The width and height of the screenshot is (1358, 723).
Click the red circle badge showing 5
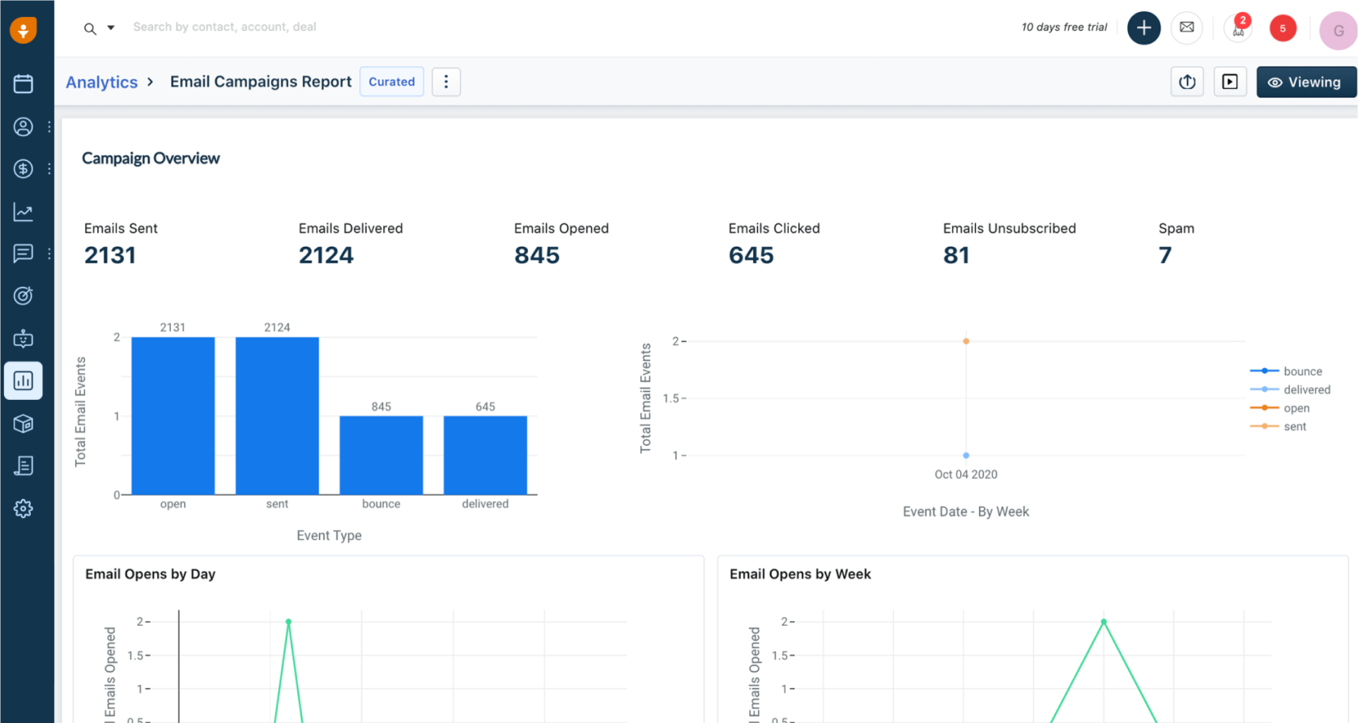pyautogui.click(x=1283, y=28)
